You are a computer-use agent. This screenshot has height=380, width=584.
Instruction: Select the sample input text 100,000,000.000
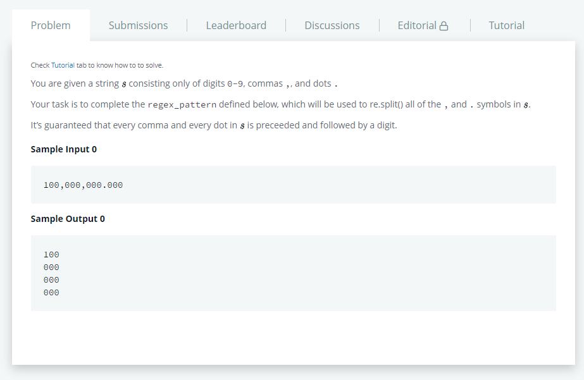(x=83, y=185)
